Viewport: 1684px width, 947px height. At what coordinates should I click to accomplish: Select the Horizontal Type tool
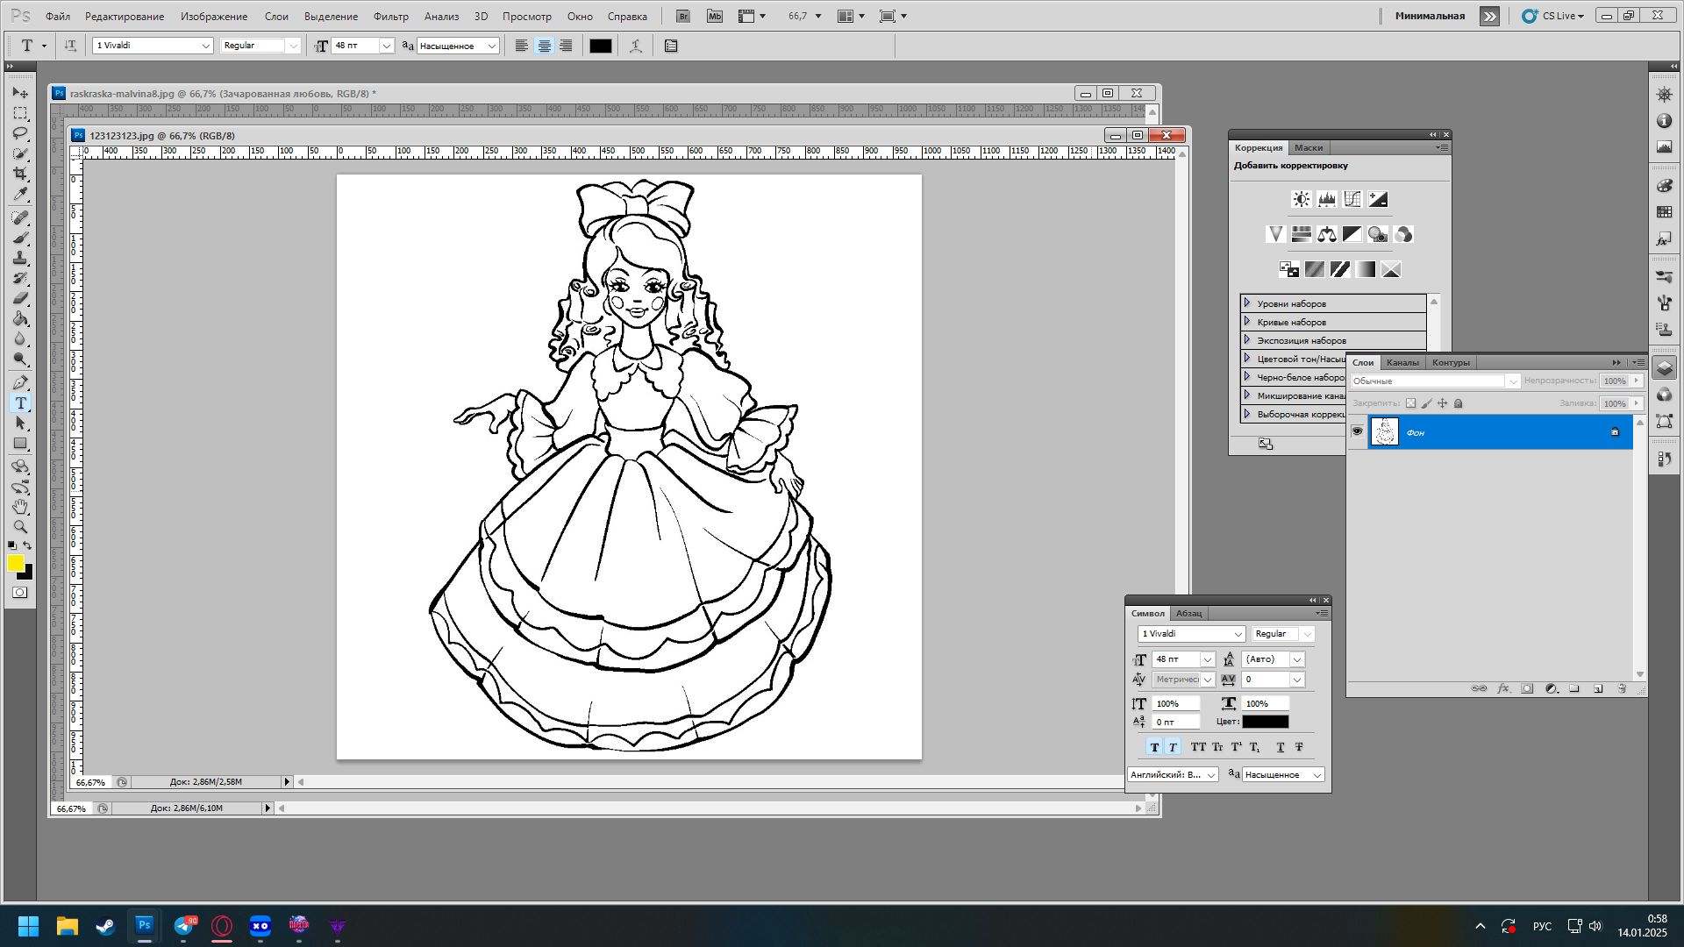click(20, 403)
